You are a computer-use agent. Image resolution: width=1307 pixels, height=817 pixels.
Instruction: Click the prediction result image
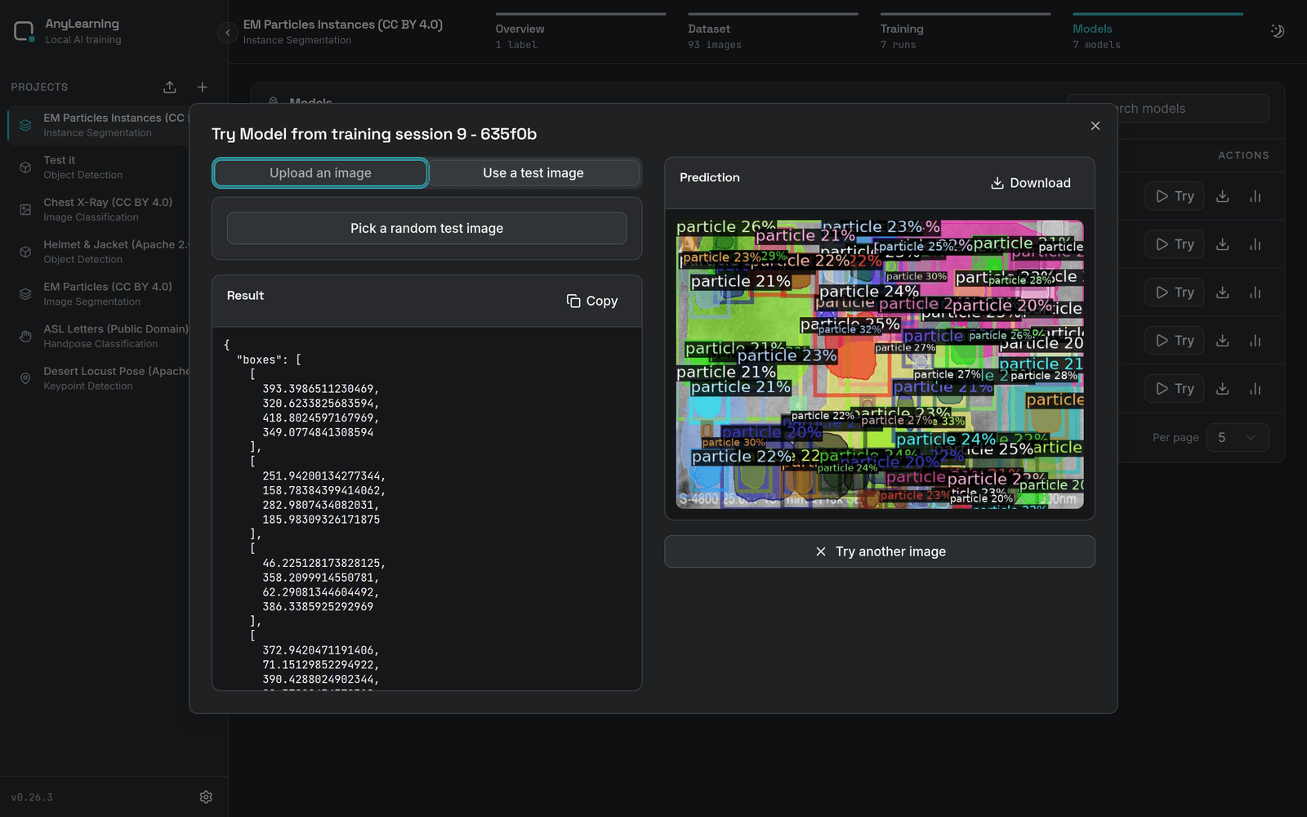880,364
